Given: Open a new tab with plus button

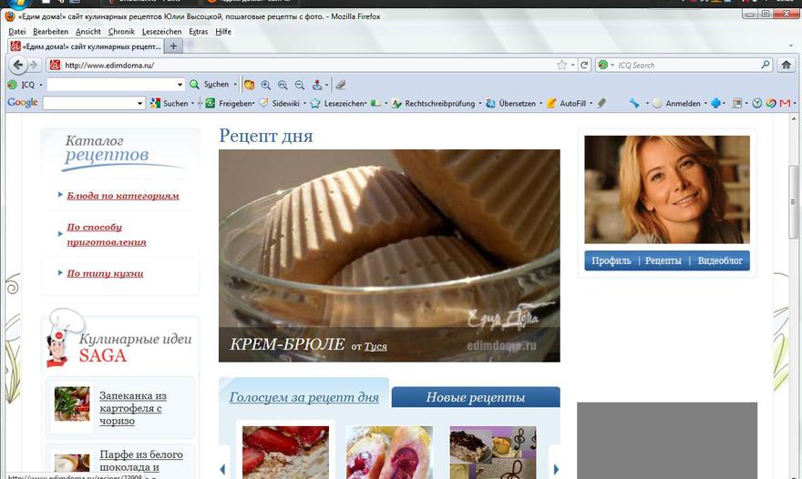Looking at the screenshot, I should point(174,46).
